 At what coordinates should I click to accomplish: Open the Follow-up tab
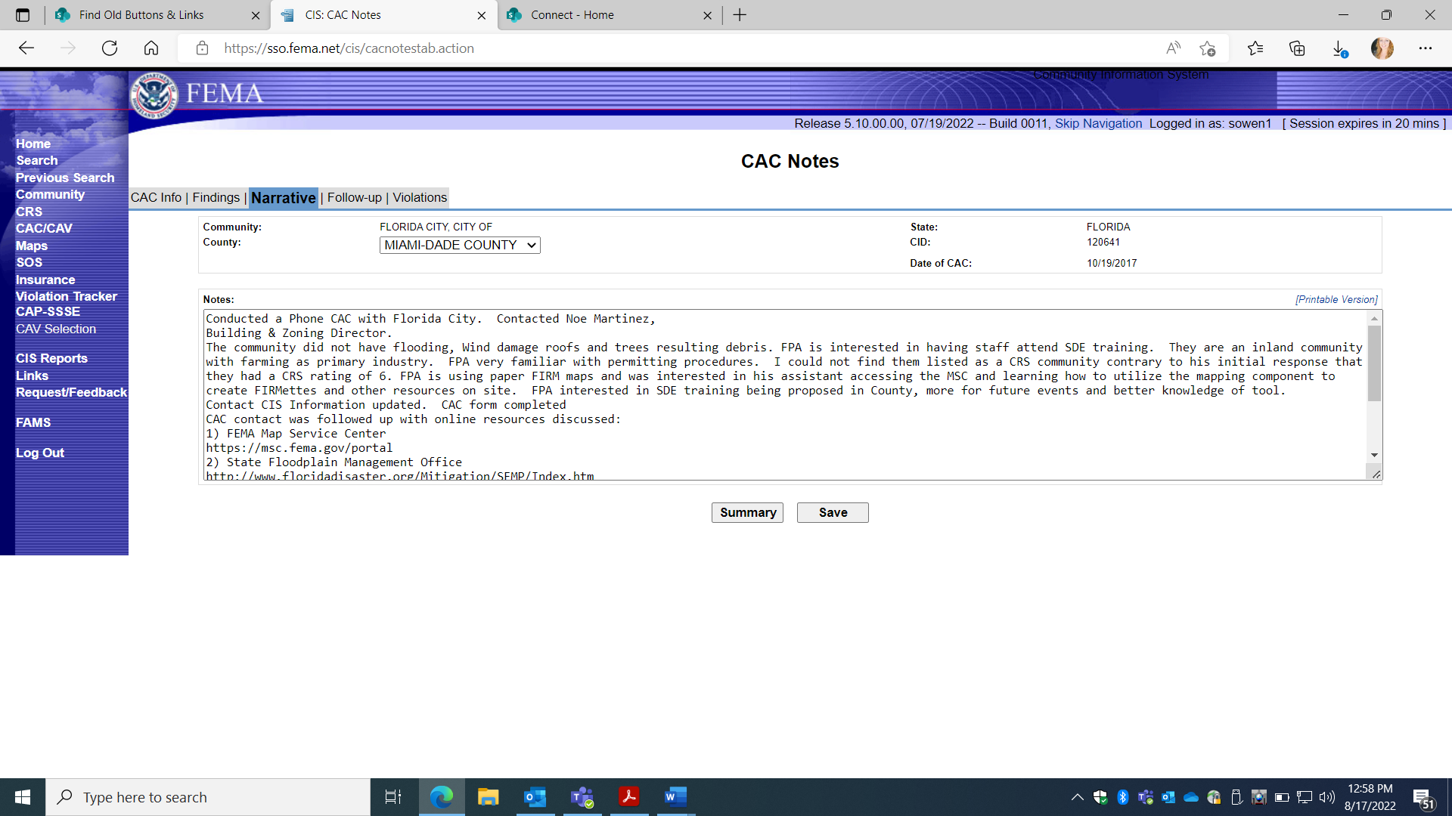(354, 197)
